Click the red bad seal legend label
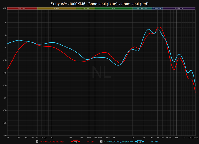 [x=51, y=141]
